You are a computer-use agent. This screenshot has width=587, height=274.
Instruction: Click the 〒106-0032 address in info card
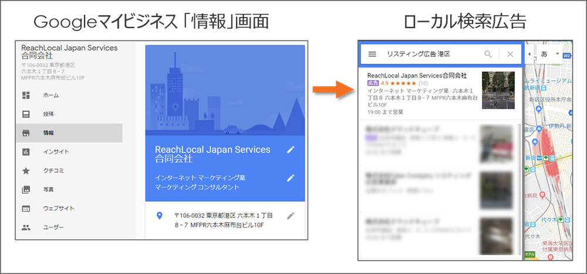coord(224,220)
